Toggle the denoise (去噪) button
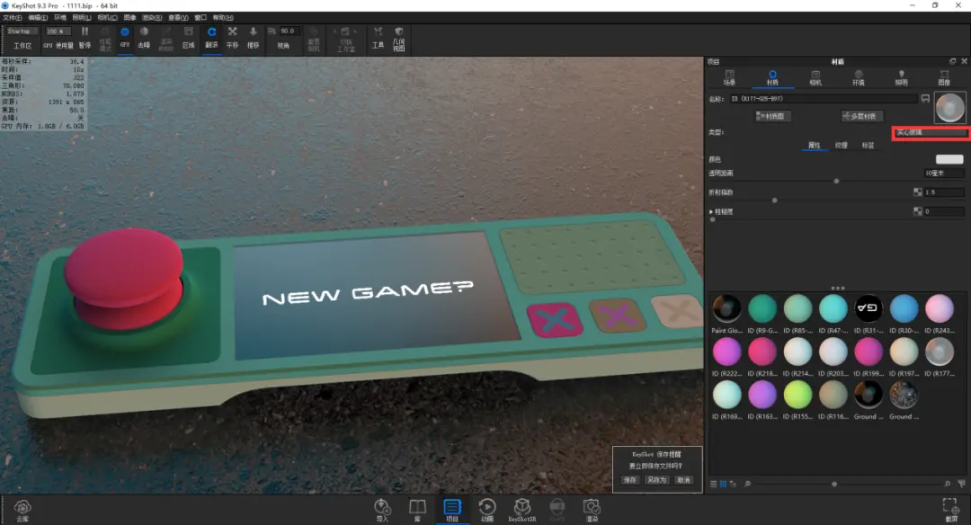The width and height of the screenshot is (971, 525). [x=144, y=37]
